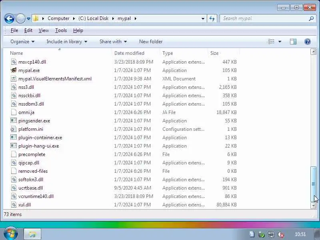320x240 pixels.
Task: Select the nssdbm3.dll file icon
Action: [x=14, y=104]
